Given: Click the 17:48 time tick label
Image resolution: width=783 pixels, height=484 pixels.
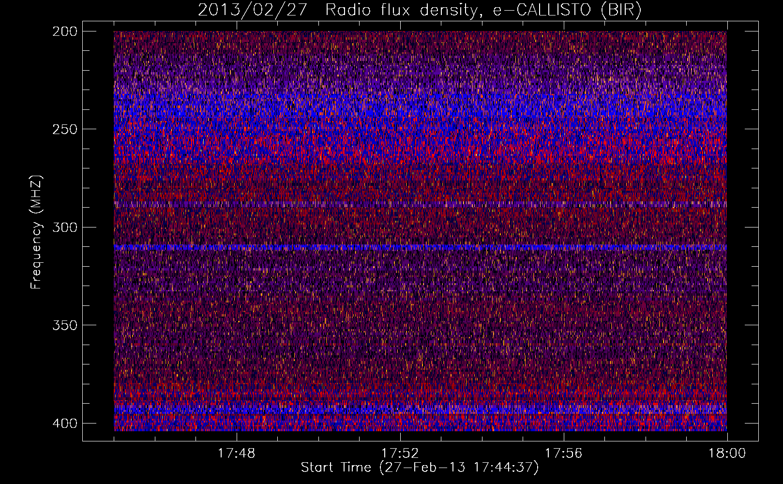Looking at the screenshot, I should (x=236, y=454).
